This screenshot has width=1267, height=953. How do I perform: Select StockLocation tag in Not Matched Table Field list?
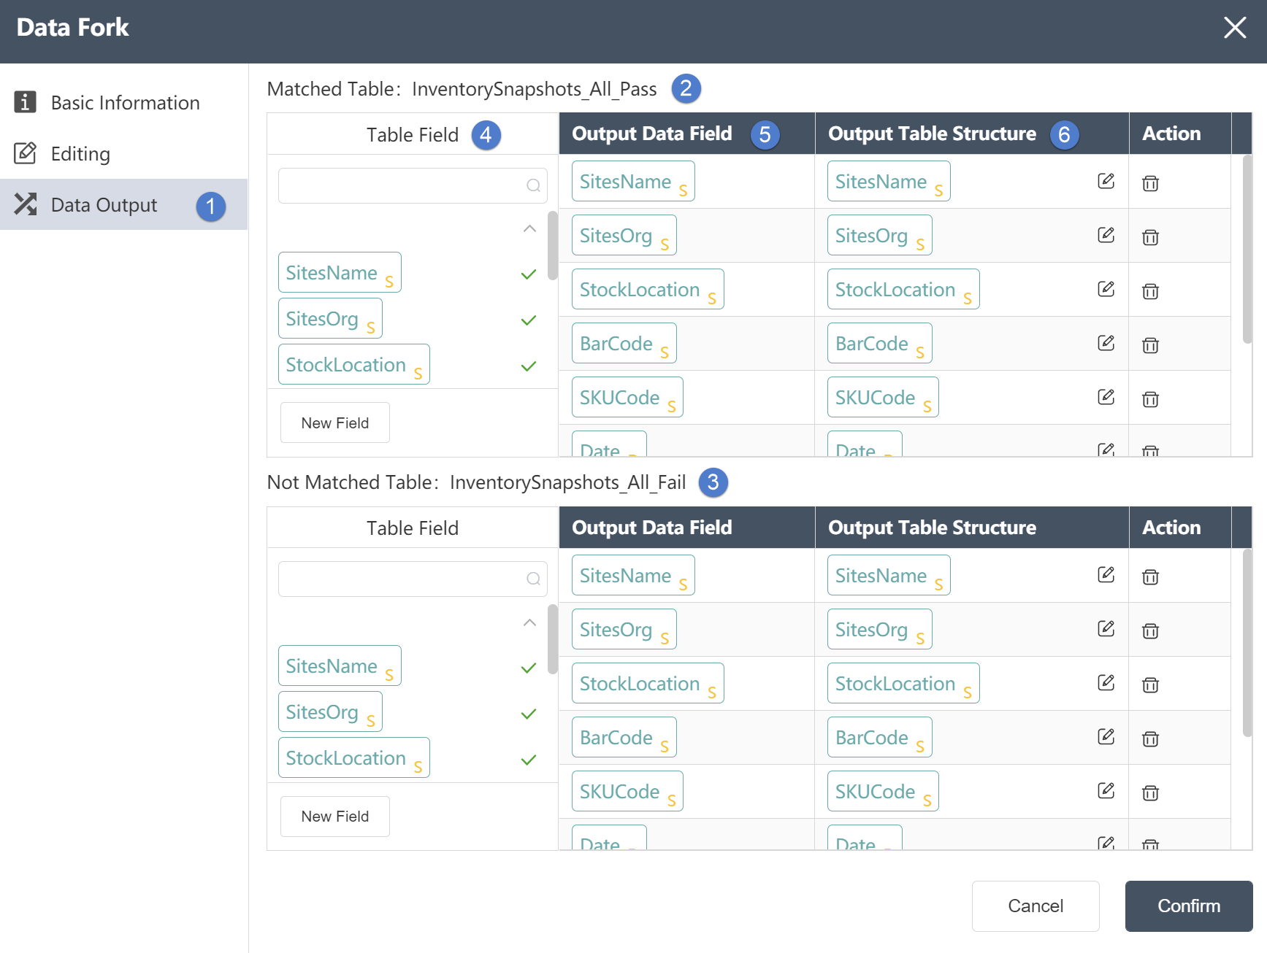pyautogui.click(x=354, y=757)
